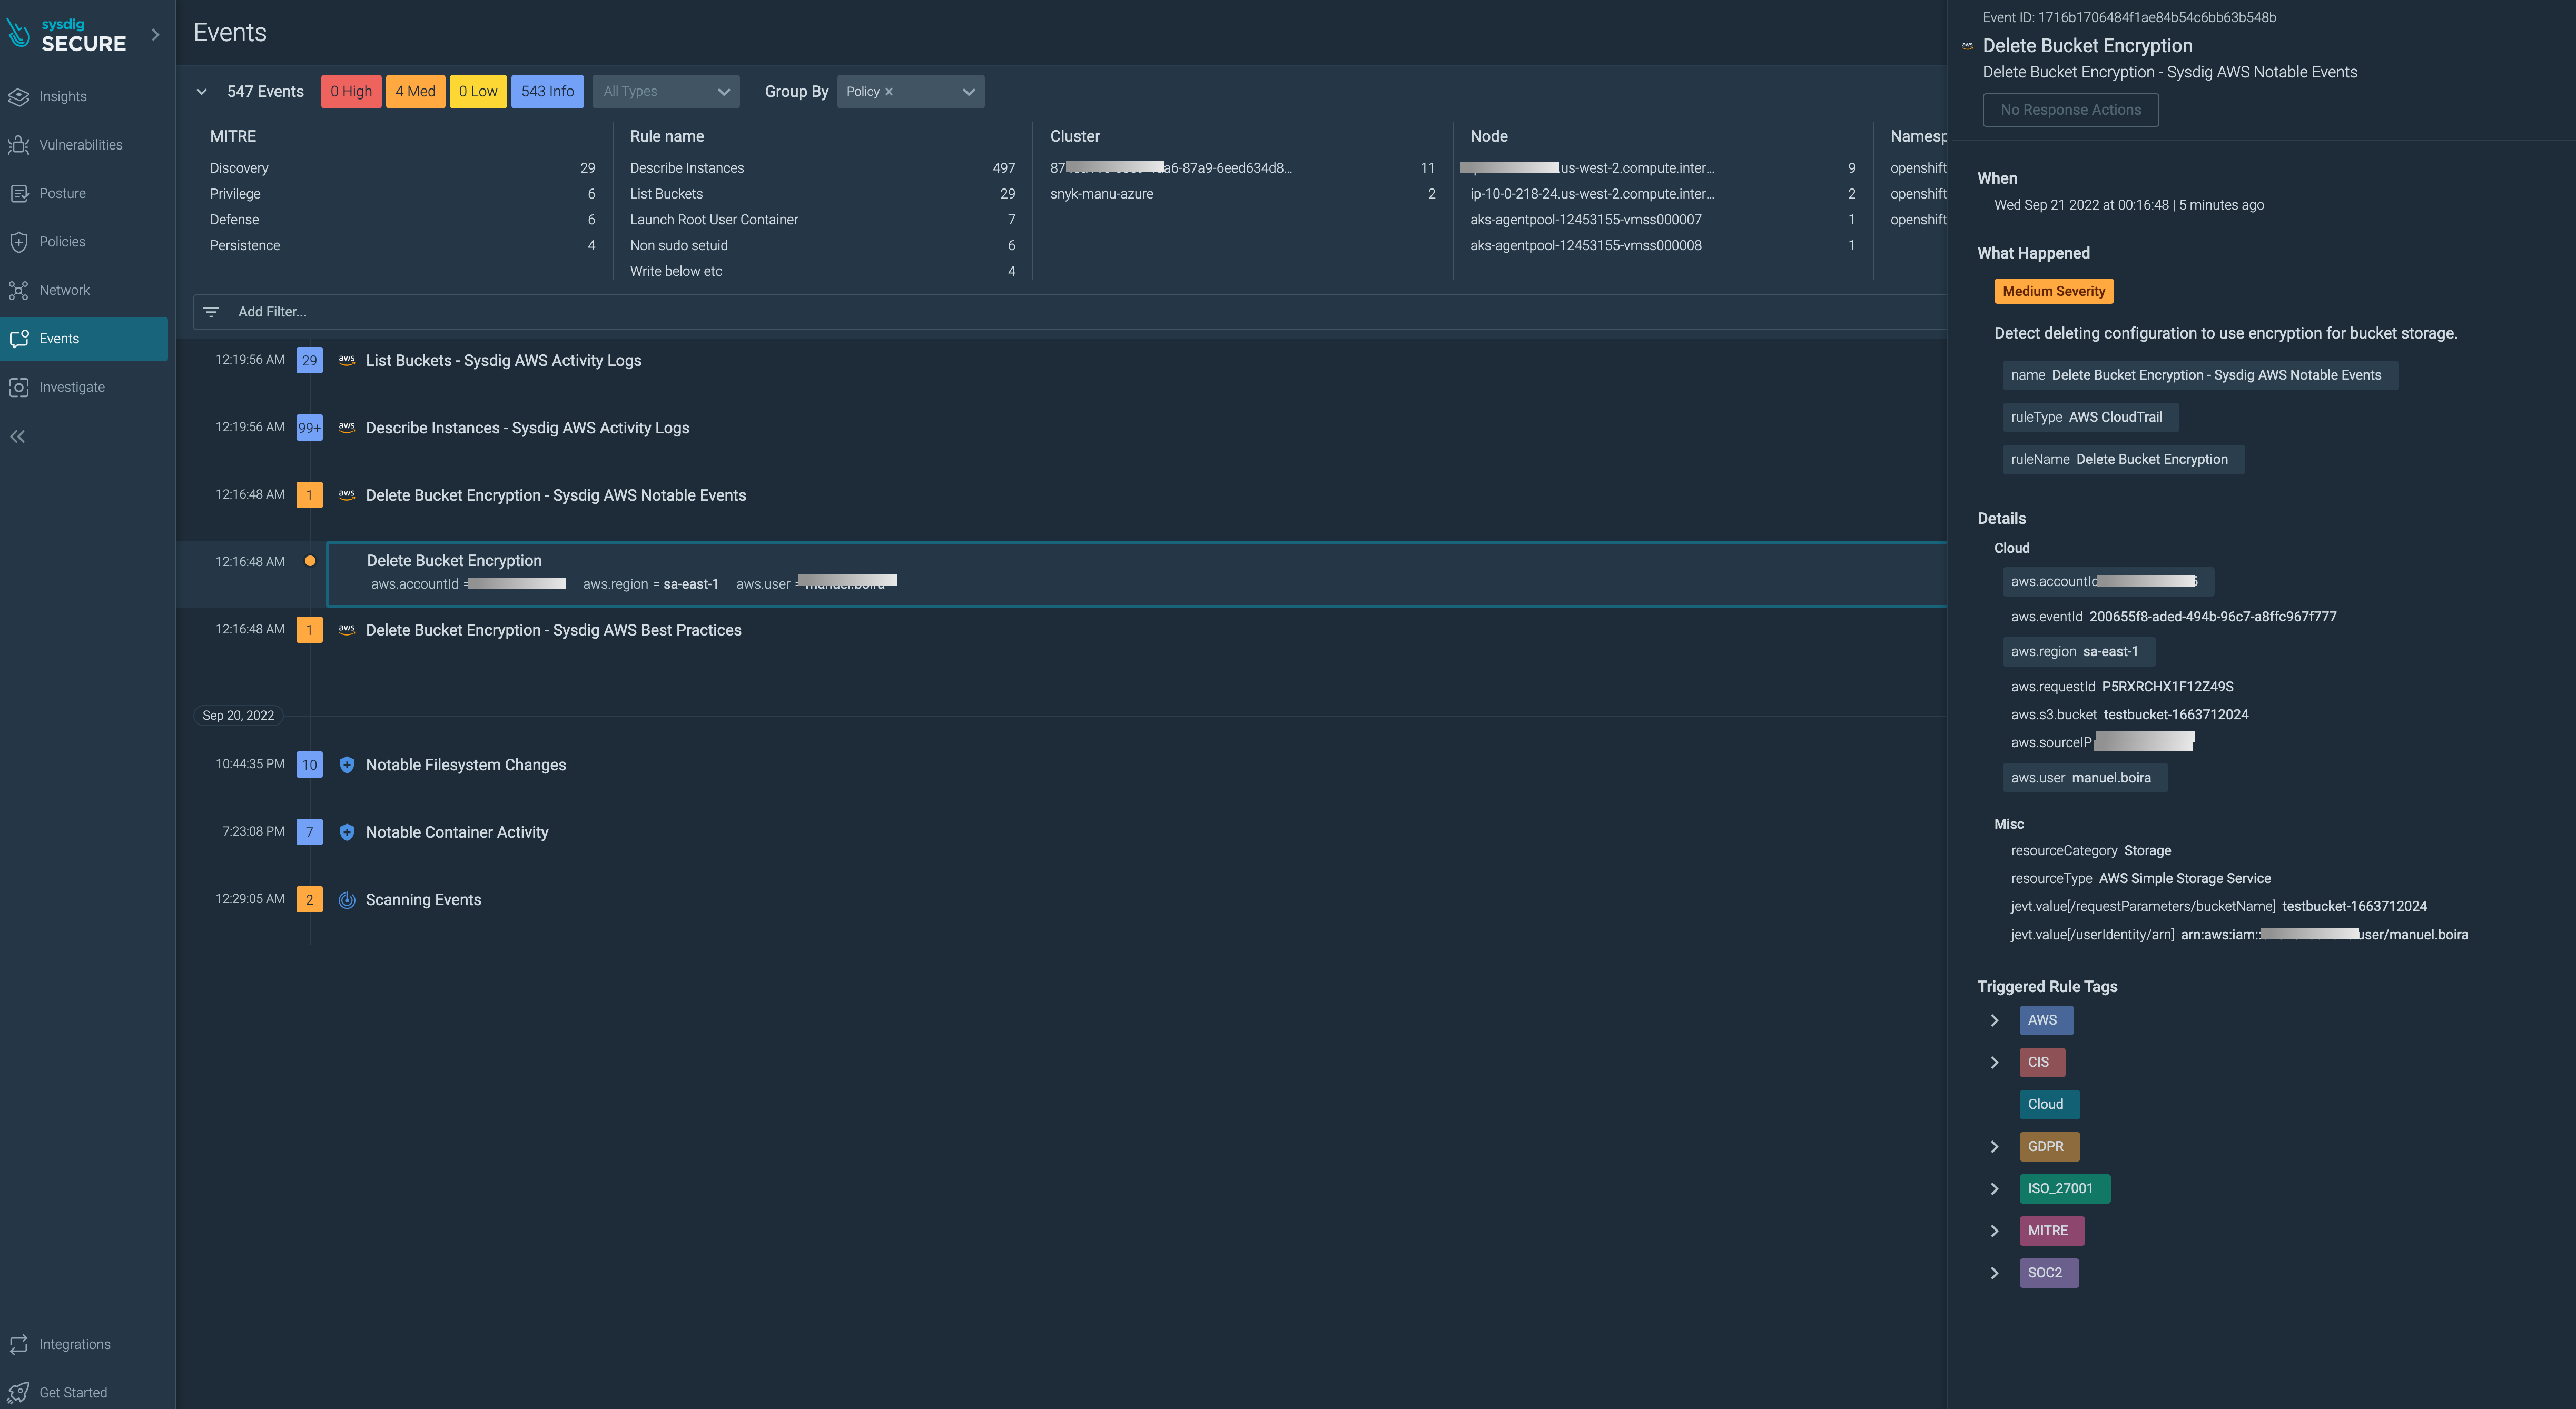Image resolution: width=2576 pixels, height=1409 pixels.
Task: Expand the ISO_27001 rule tag
Action: click(1994, 1189)
